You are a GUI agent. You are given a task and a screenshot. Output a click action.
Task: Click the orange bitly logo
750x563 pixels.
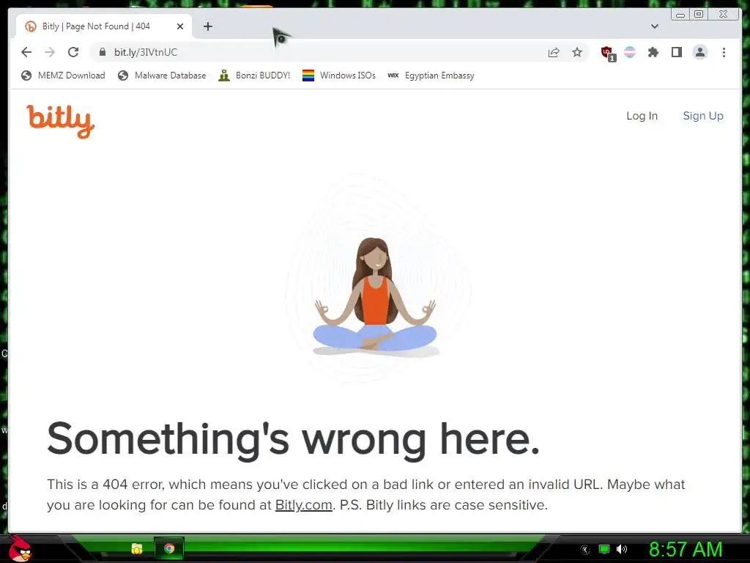point(61,122)
